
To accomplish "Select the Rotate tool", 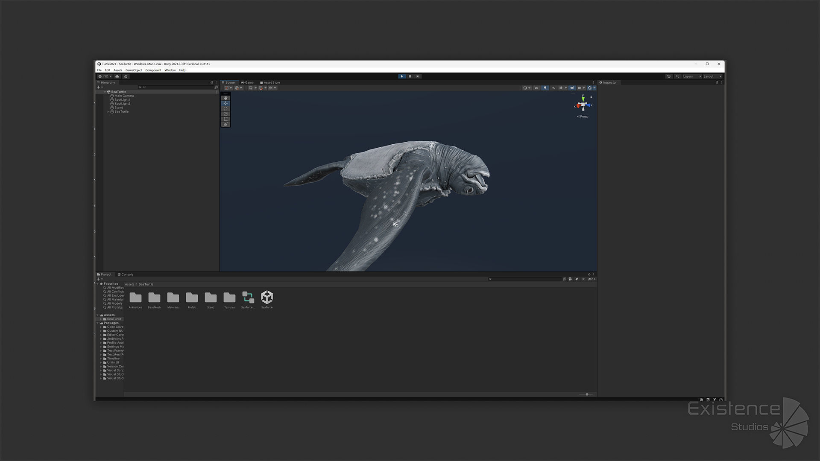I will pos(225,109).
